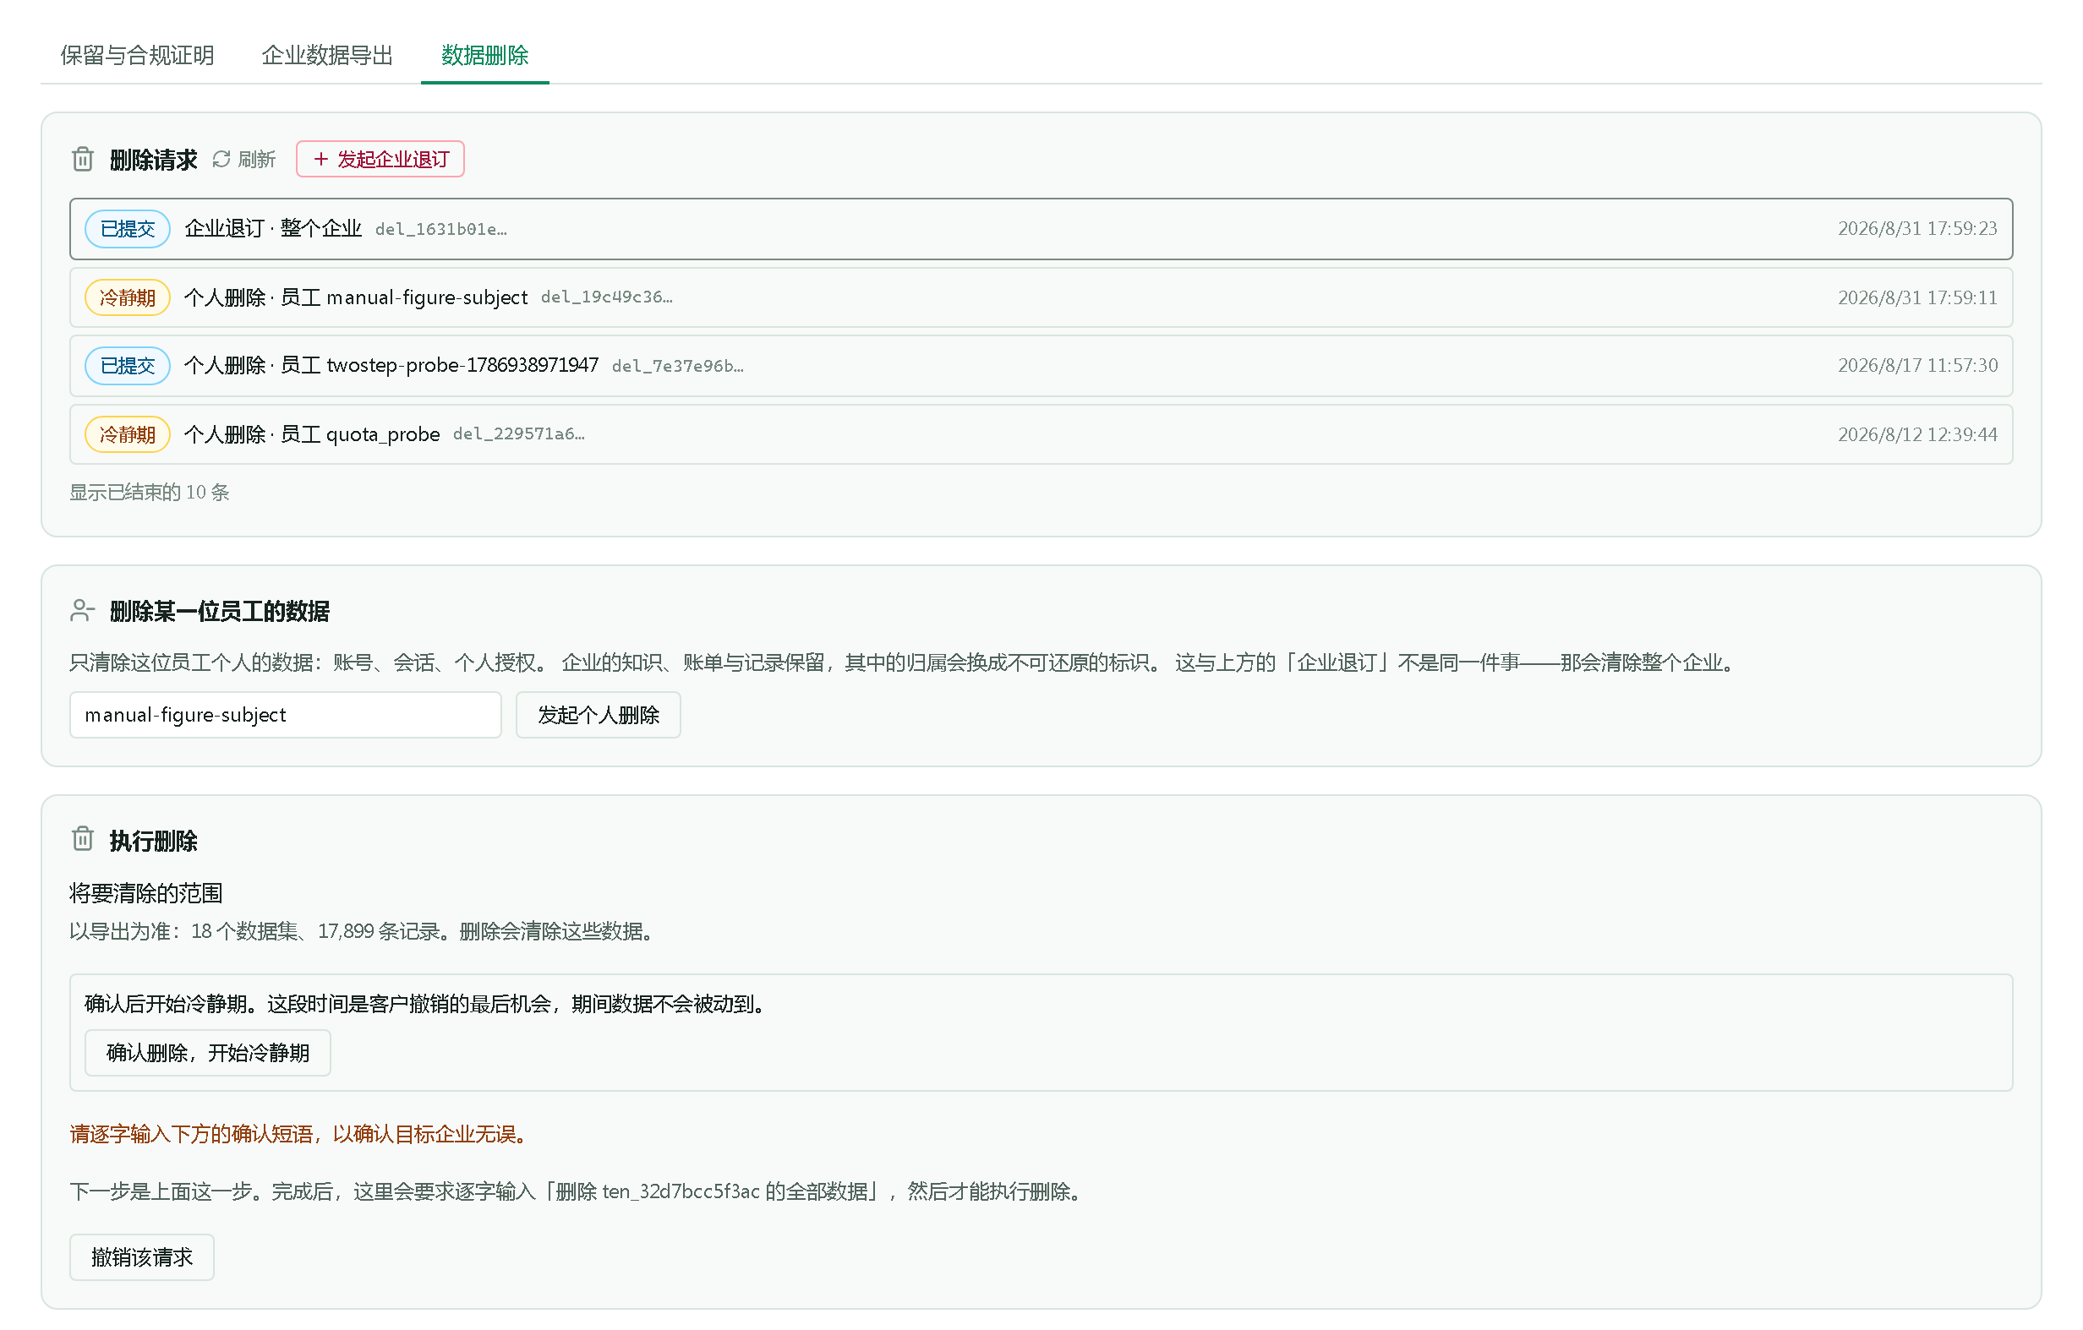Click 冷静期 badge on manual-figure-subject row
Image resolution: width=2083 pixels, height=1330 pixels.
click(x=127, y=297)
